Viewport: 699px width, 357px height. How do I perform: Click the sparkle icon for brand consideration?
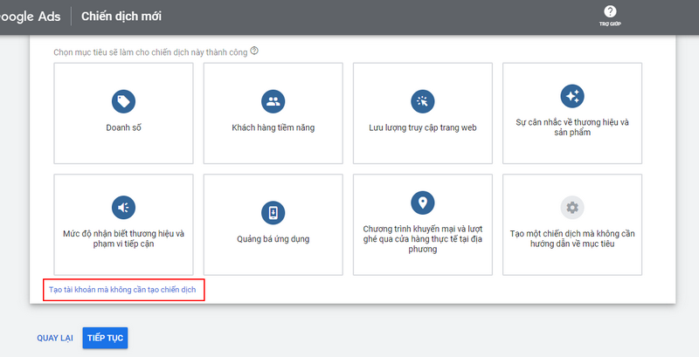(x=572, y=95)
